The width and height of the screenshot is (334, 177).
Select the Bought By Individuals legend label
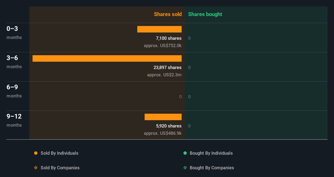coord(211,153)
